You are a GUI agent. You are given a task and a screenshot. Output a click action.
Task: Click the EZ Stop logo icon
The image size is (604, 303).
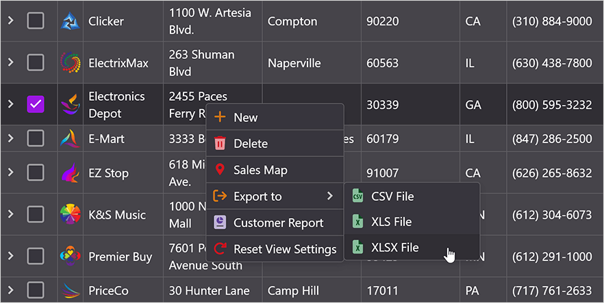pos(70,173)
